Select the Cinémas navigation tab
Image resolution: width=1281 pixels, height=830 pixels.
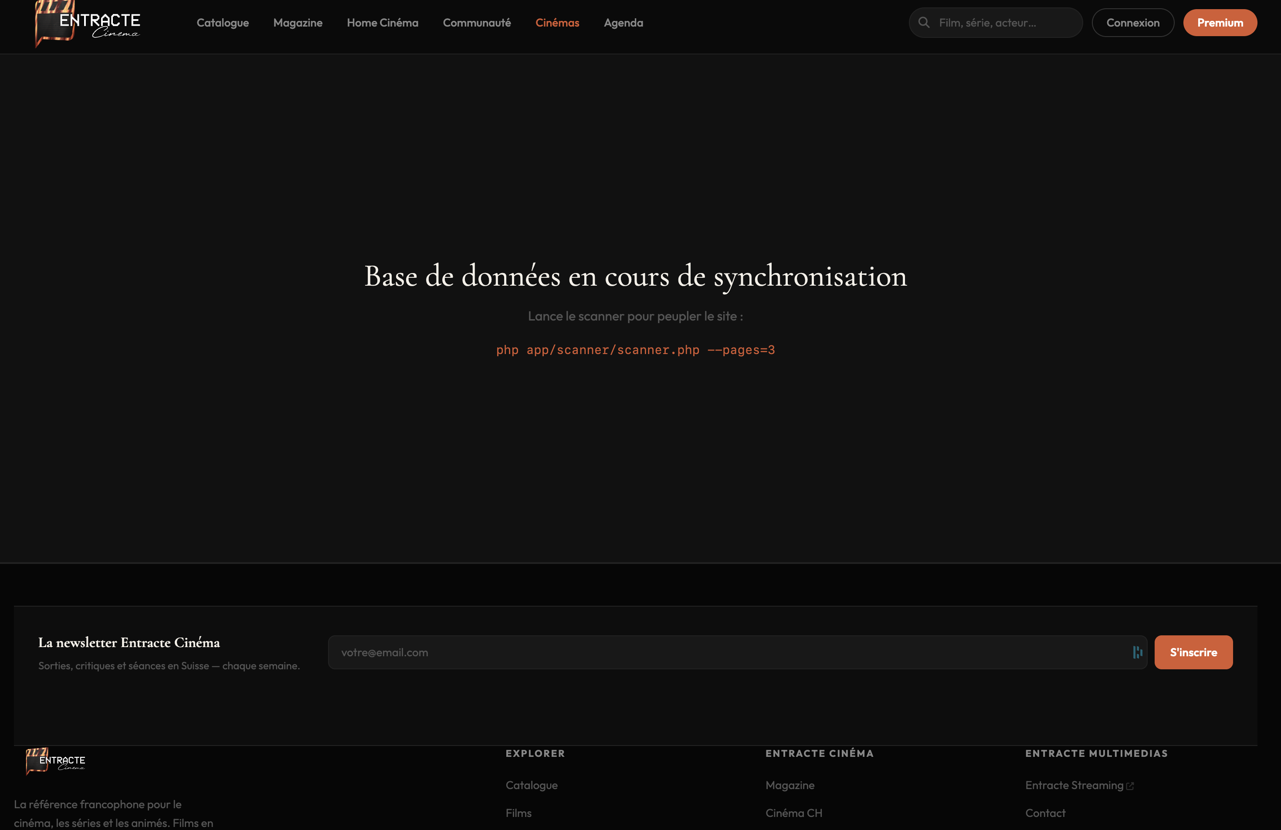pos(557,23)
